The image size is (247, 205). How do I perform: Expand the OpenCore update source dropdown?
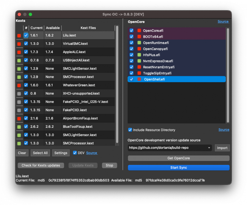pos(209,148)
